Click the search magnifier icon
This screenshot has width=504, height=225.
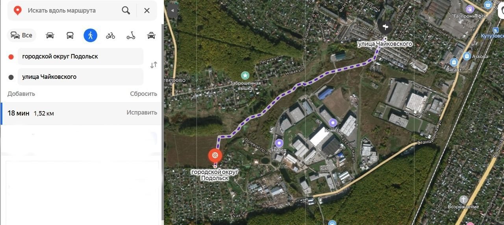(126, 11)
